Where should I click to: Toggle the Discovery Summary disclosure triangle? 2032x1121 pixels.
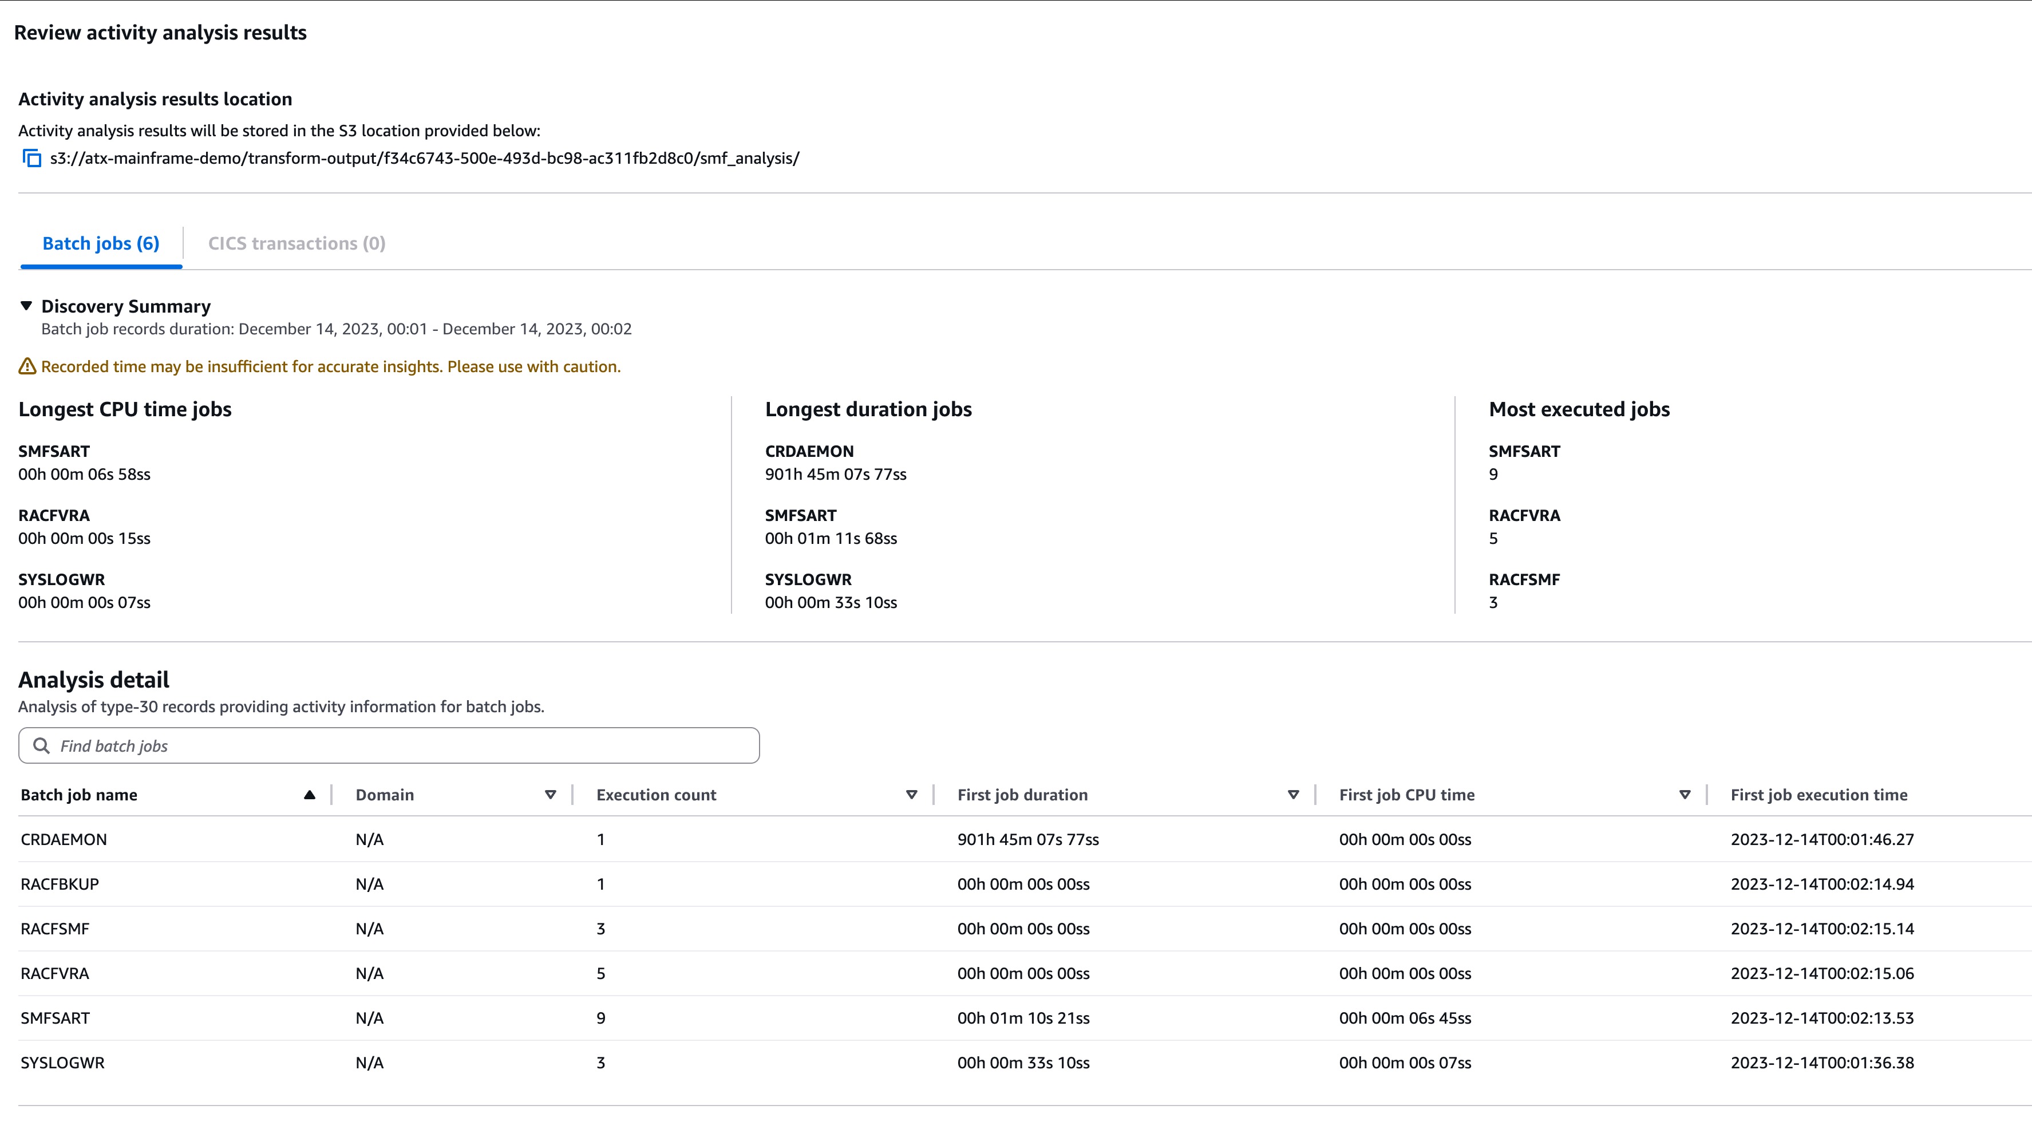tap(26, 306)
